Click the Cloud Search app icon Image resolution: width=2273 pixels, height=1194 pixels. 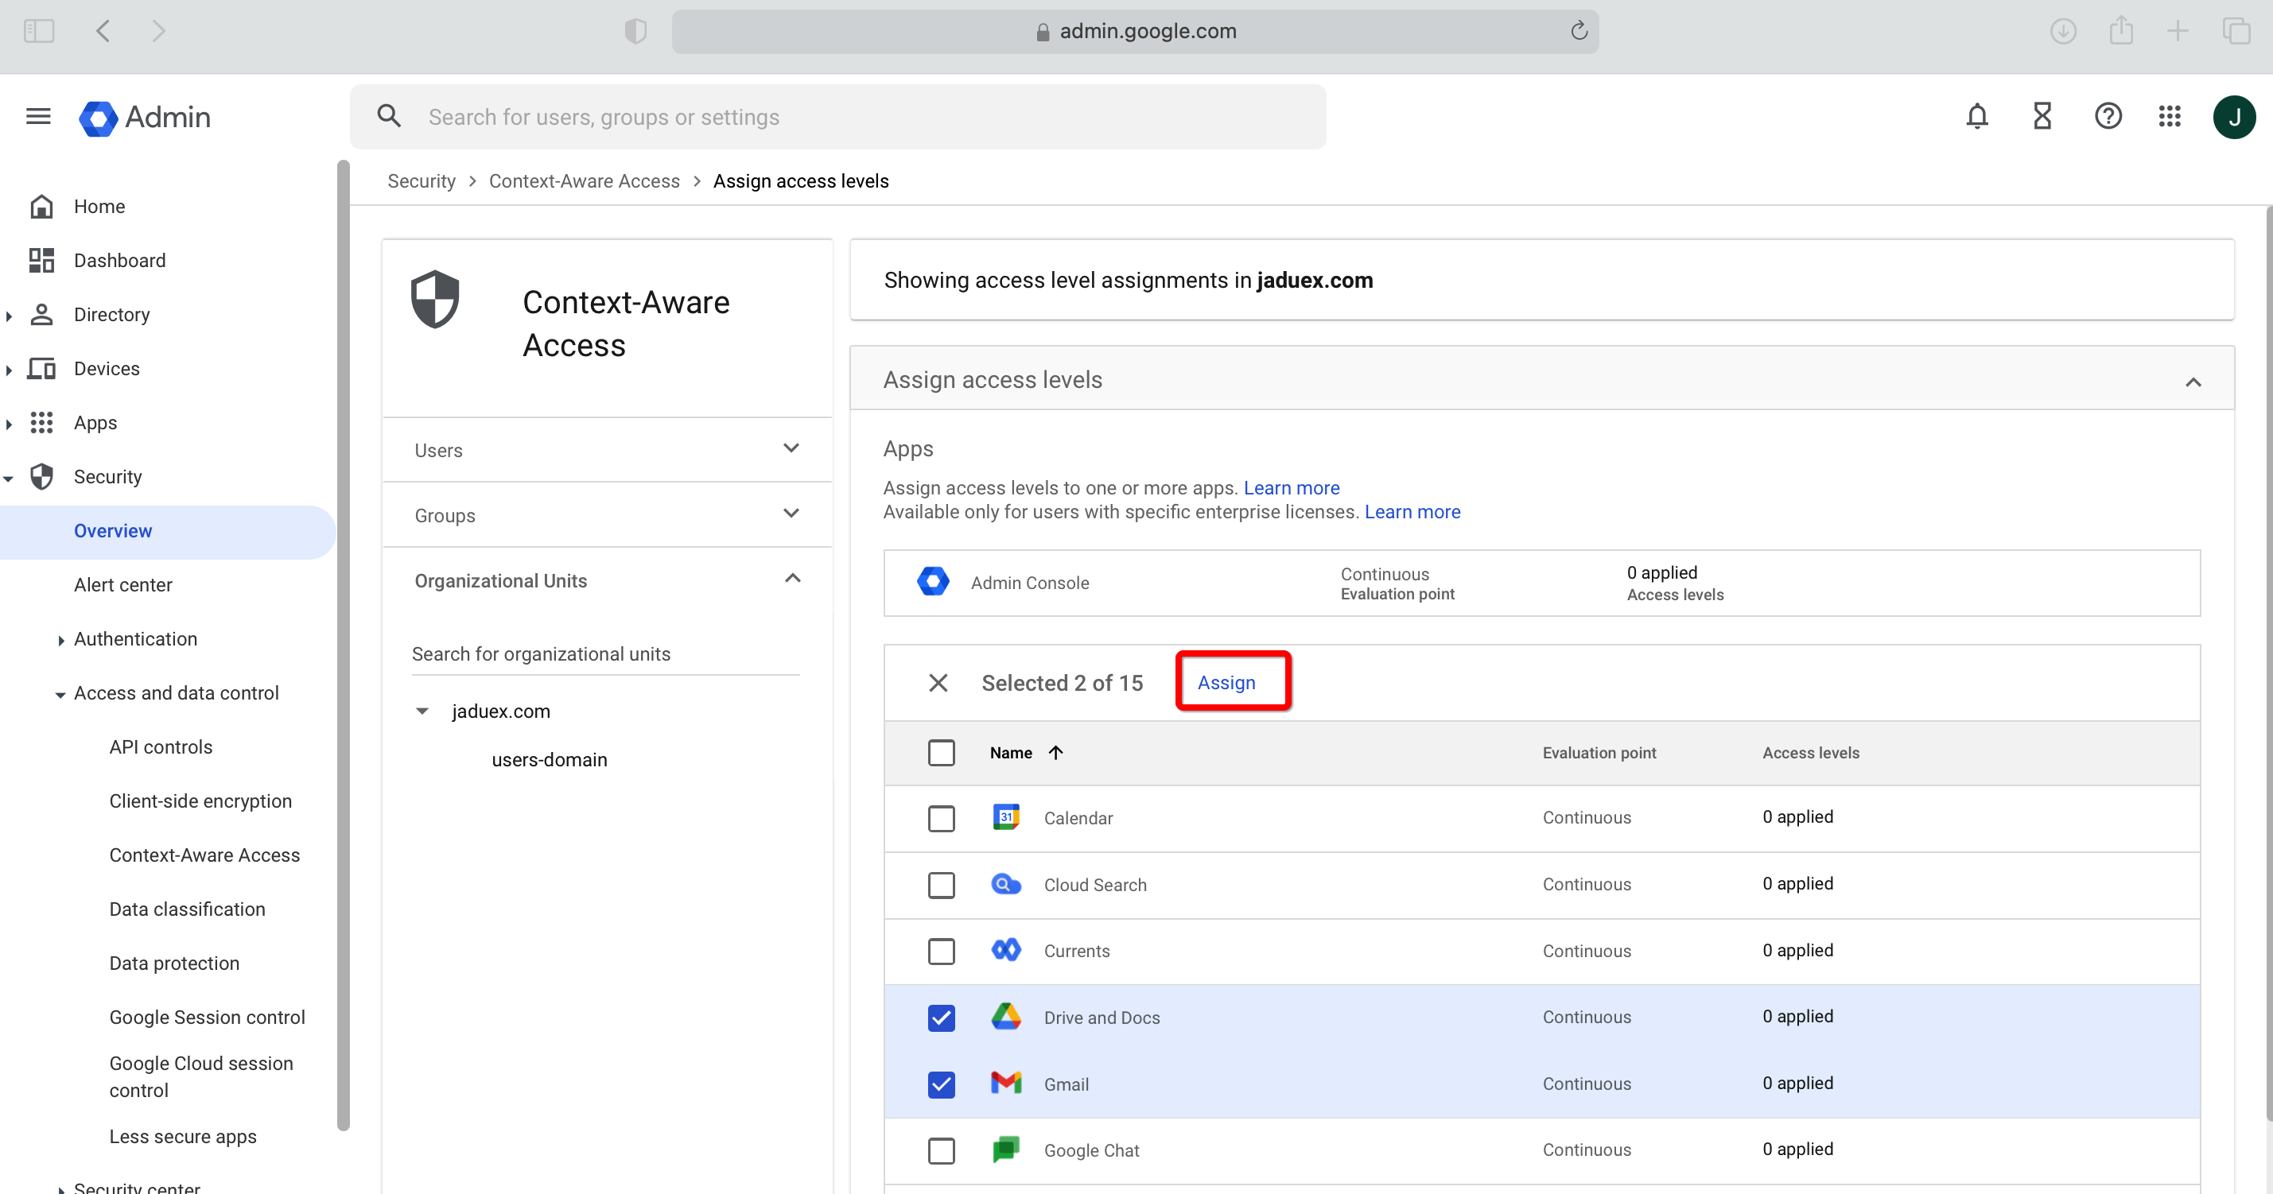[1006, 885]
